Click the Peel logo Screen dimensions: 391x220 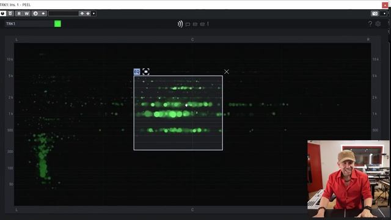[193, 24]
